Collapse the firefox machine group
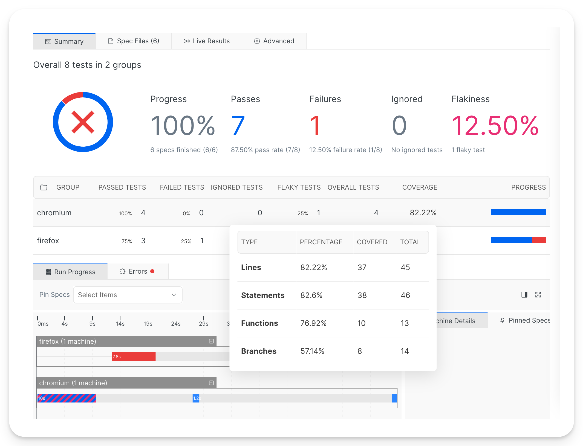The height and width of the screenshot is (446, 583). click(x=211, y=341)
